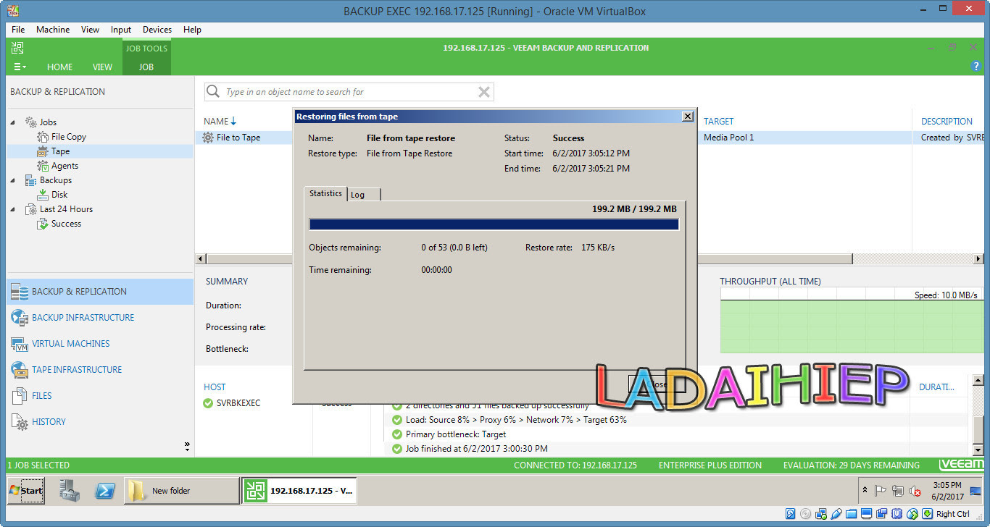Click the restore progress bar
This screenshot has height=527, width=990.
coord(494,224)
